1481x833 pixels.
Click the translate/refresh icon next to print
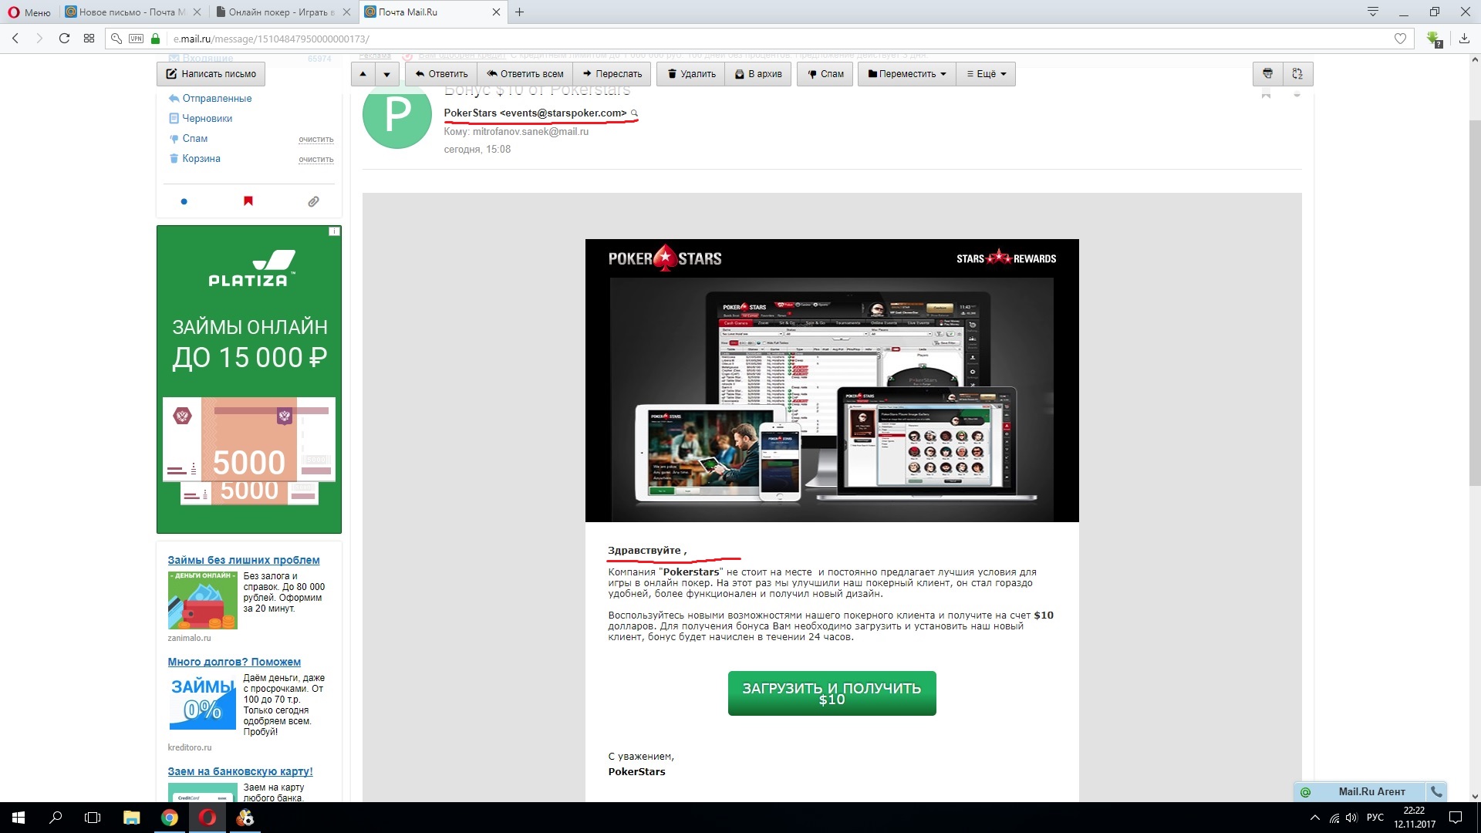(1297, 74)
